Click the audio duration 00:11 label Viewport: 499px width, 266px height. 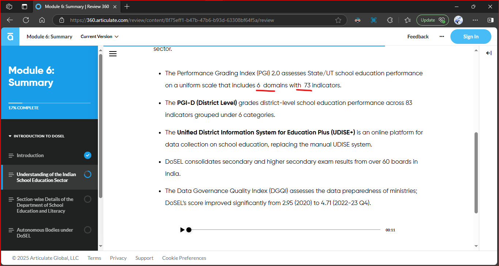(390, 230)
